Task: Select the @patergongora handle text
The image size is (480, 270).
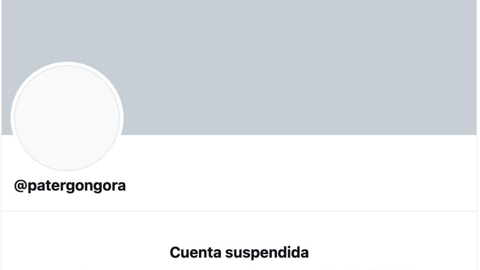Action: 70,185
